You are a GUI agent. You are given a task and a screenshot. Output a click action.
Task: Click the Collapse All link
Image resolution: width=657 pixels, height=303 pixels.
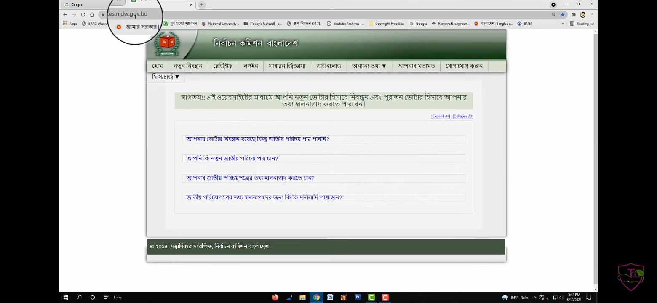pyautogui.click(x=463, y=117)
